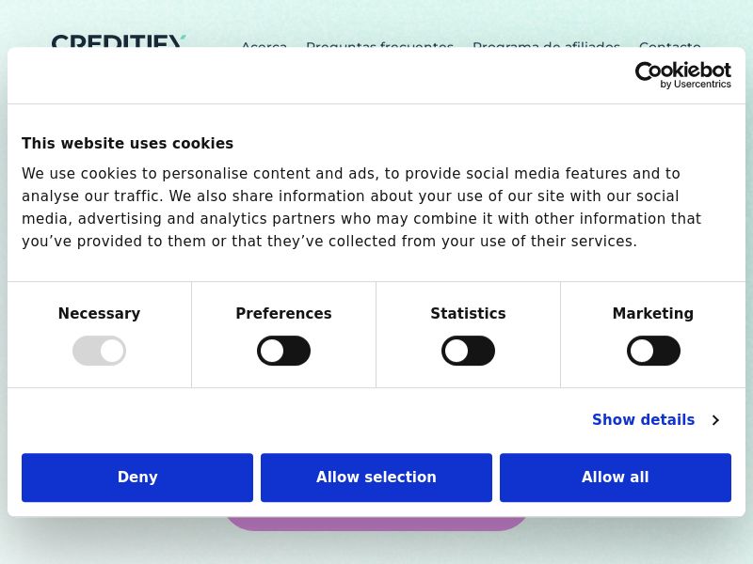Screen dimensions: 753x564
Task: Click the Preferences category label
Action: click(283, 314)
